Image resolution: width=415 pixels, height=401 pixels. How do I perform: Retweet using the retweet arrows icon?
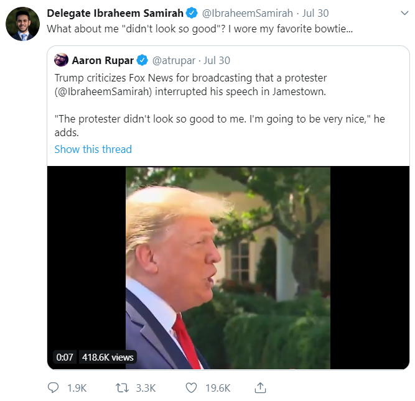coord(123,388)
